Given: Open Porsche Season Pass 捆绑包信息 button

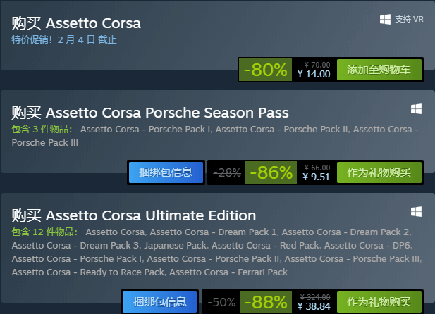Looking at the screenshot, I should 166,172.
